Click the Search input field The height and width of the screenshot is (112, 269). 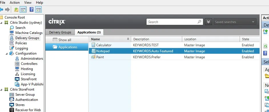tap(175, 22)
